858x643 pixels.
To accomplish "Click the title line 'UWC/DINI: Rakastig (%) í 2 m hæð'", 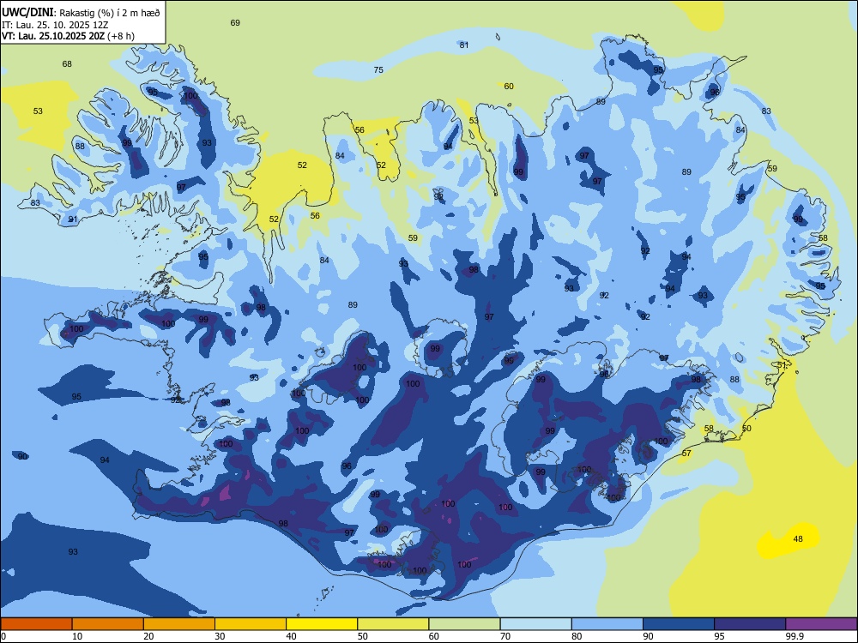I will (81, 13).
